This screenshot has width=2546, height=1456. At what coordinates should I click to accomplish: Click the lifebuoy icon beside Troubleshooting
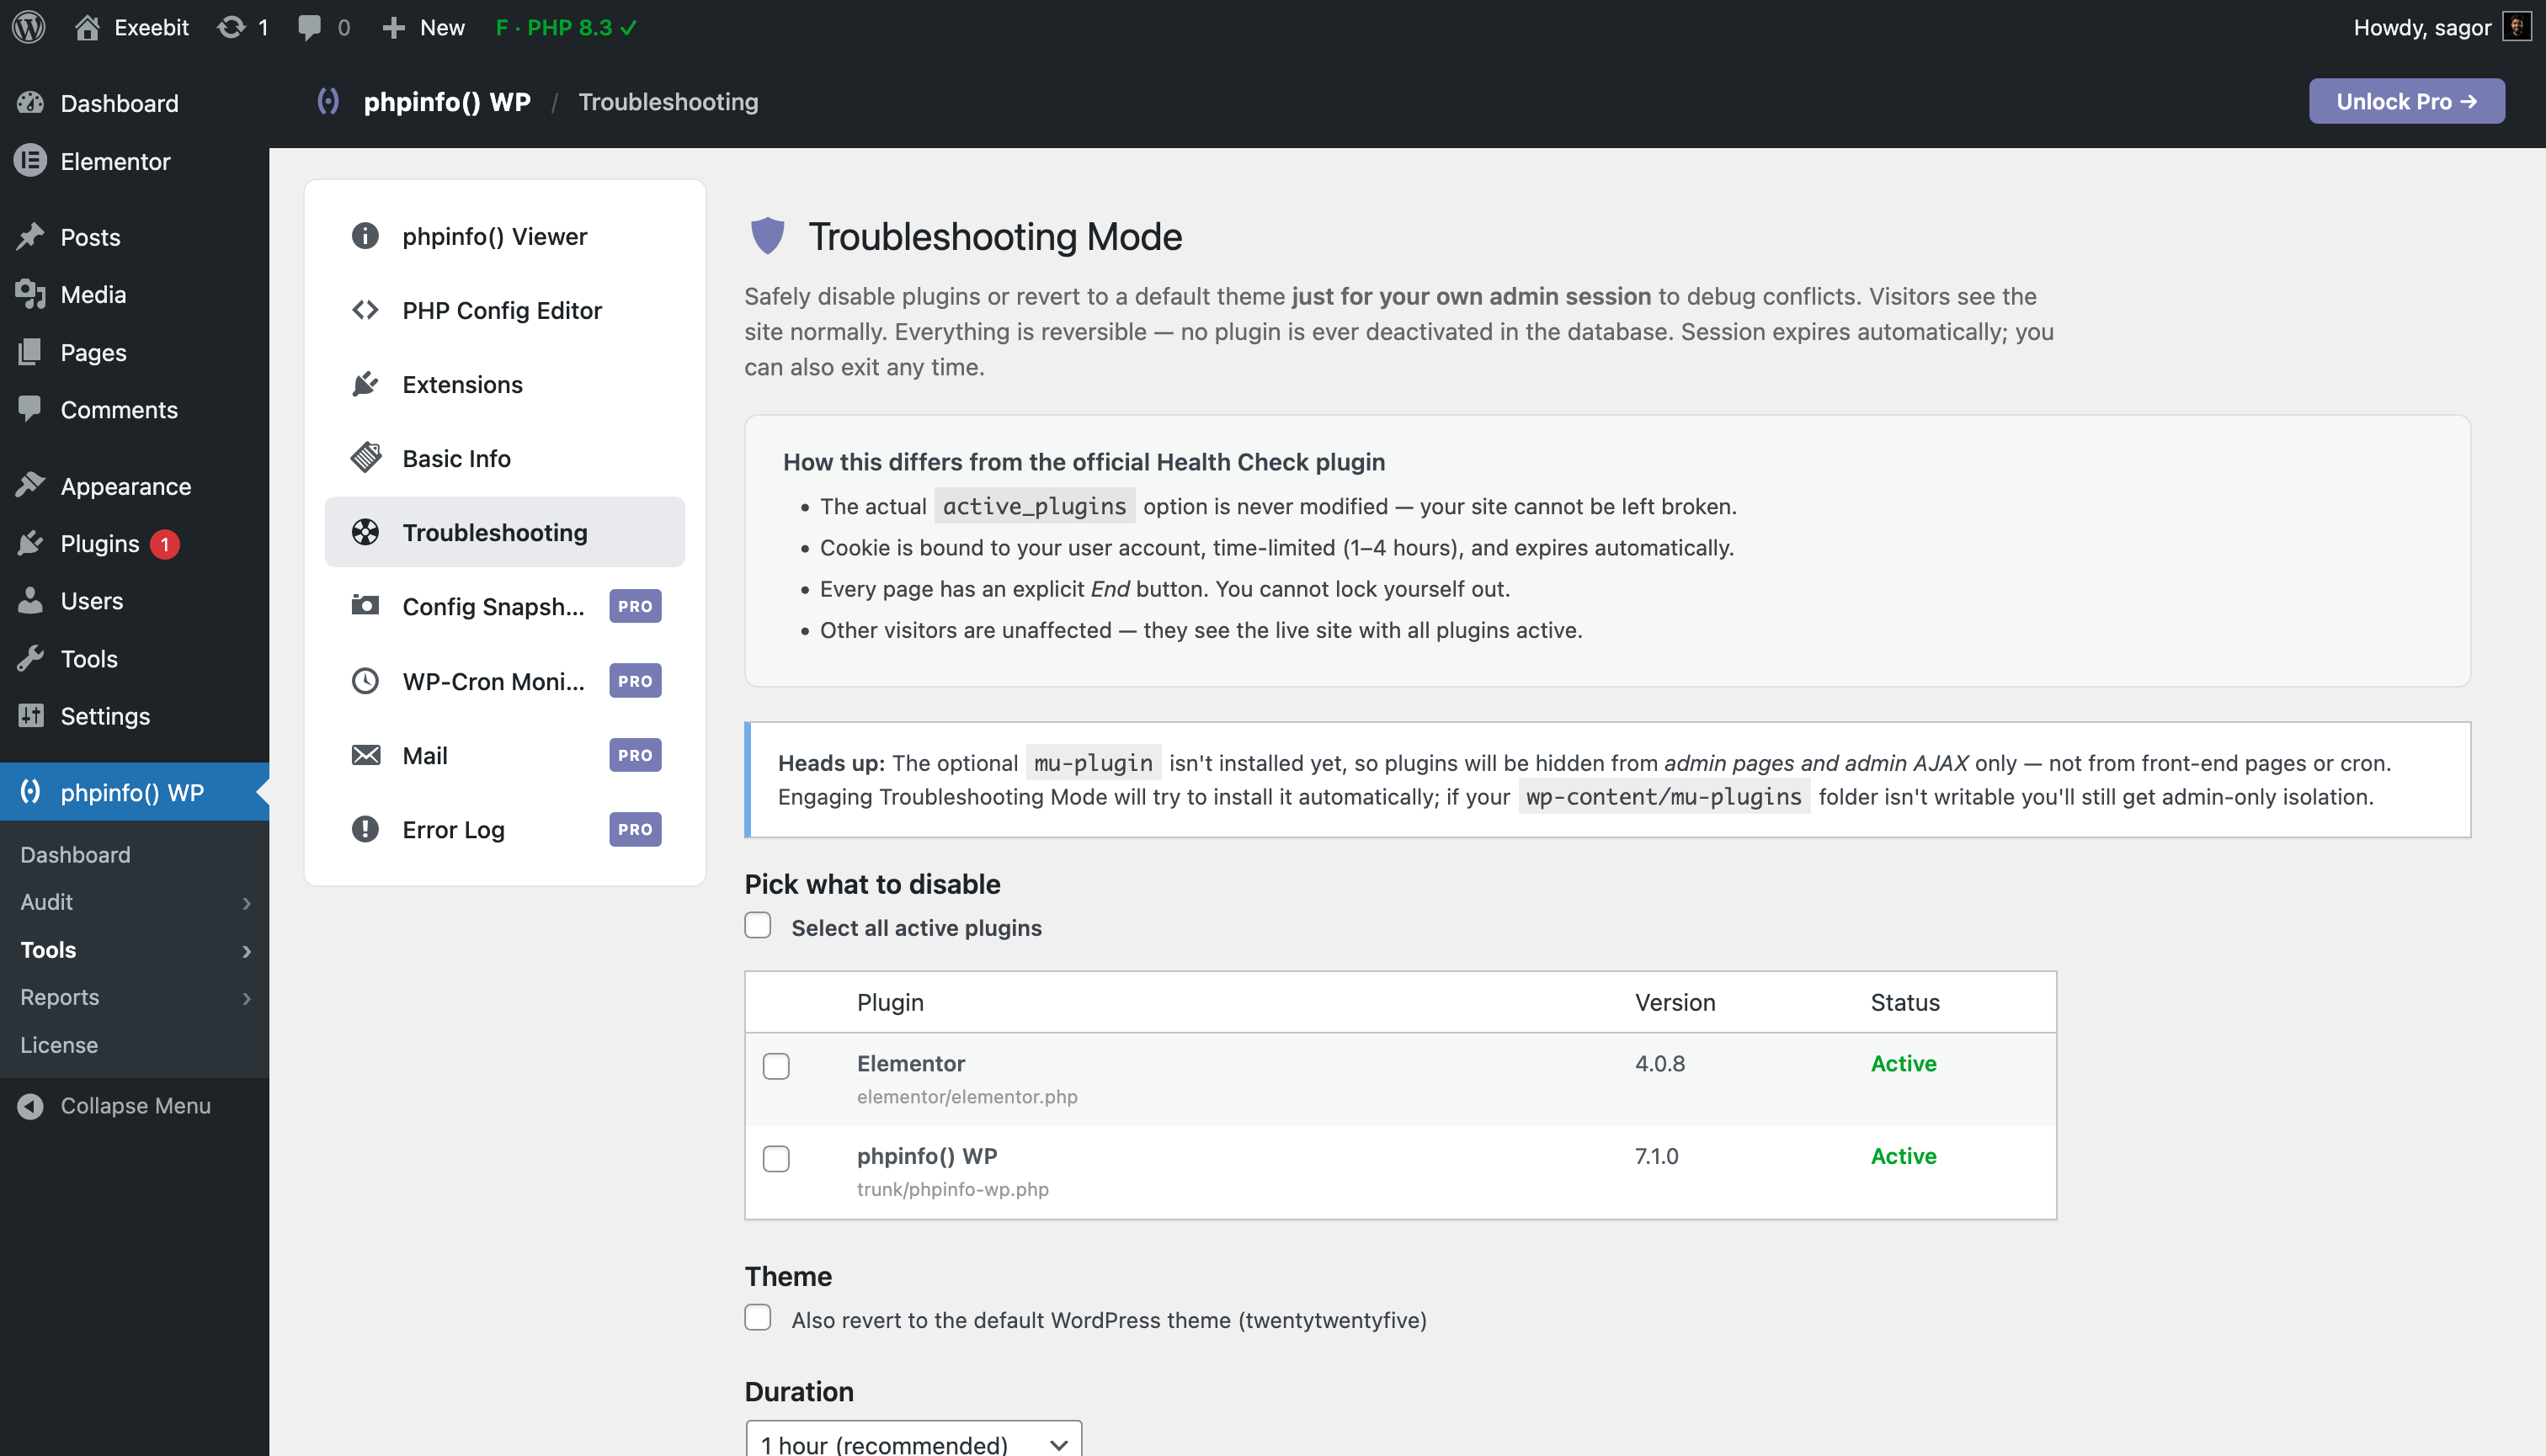[365, 532]
